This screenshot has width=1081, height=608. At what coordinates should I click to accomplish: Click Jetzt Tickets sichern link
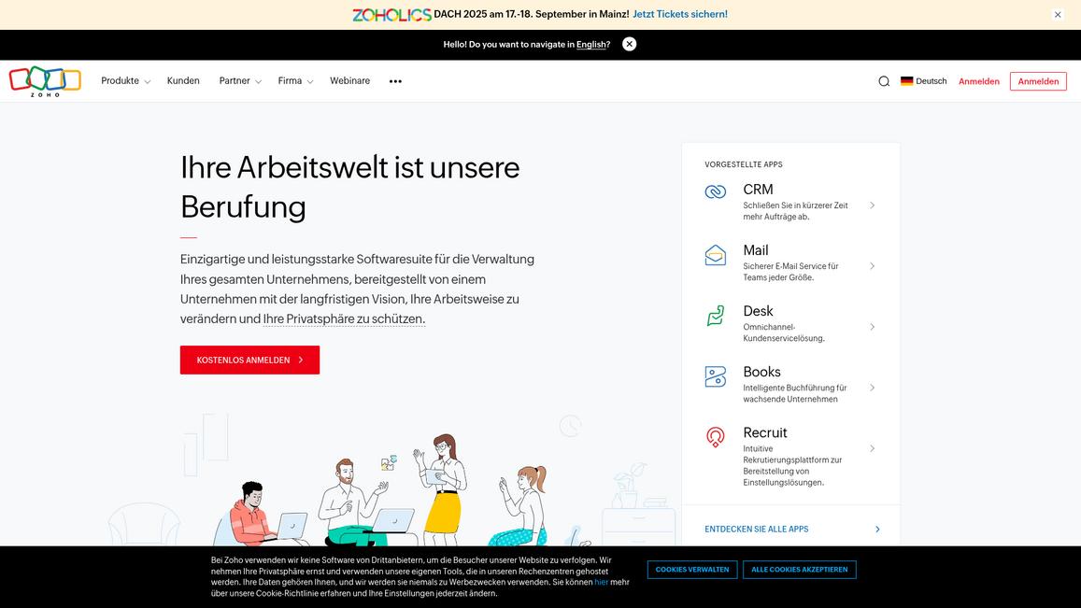[x=680, y=15]
